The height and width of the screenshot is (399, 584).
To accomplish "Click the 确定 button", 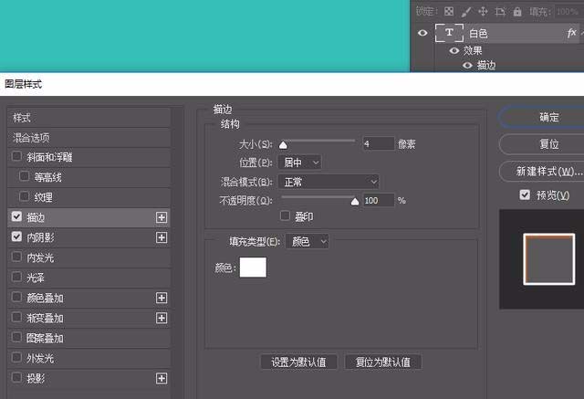I will point(547,118).
